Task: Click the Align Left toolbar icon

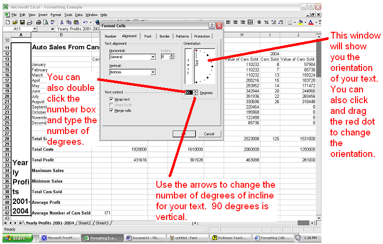Action: (x=228, y=22)
